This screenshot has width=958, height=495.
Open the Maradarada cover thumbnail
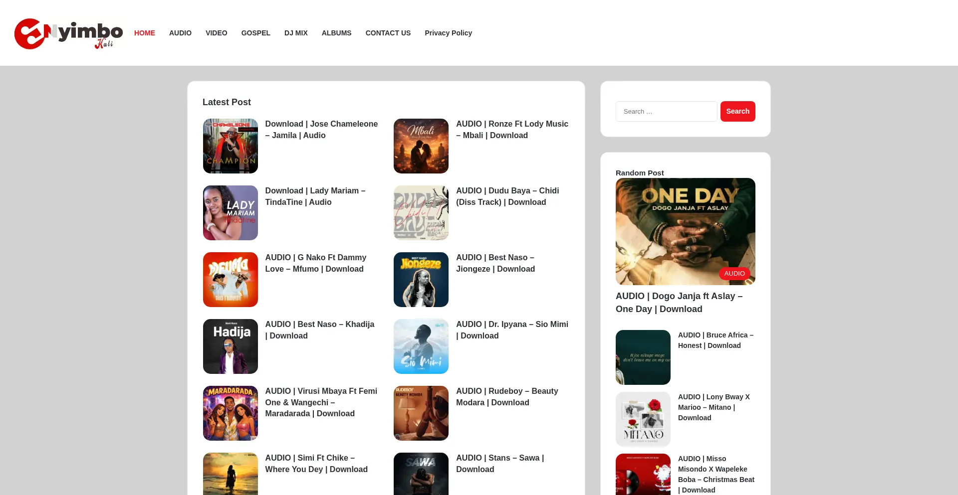pyautogui.click(x=231, y=413)
